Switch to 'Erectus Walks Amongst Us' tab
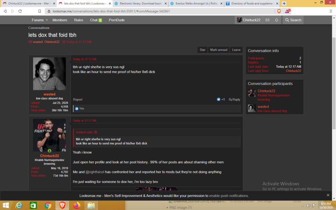The width and height of the screenshot is (336, 210). click(196, 3)
